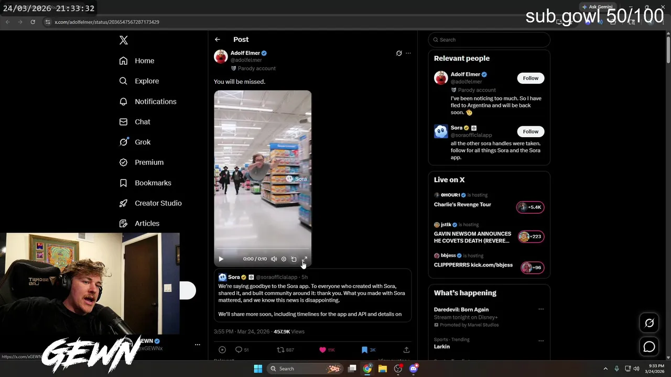Open the floating chat messages button
The height and width of the screenshot is (377, 671).
click(x=649, y=347)
